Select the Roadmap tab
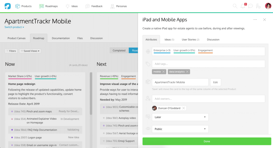The image size is (273, 148). click(39, 38)
